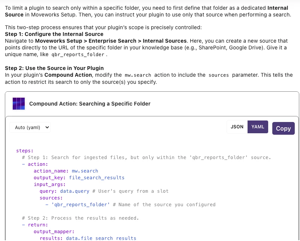The width and height of the screenshot is (300, 241).
Task: Click the '# Step 2: Process the results as needed.' comment
Action: [81, 218]
